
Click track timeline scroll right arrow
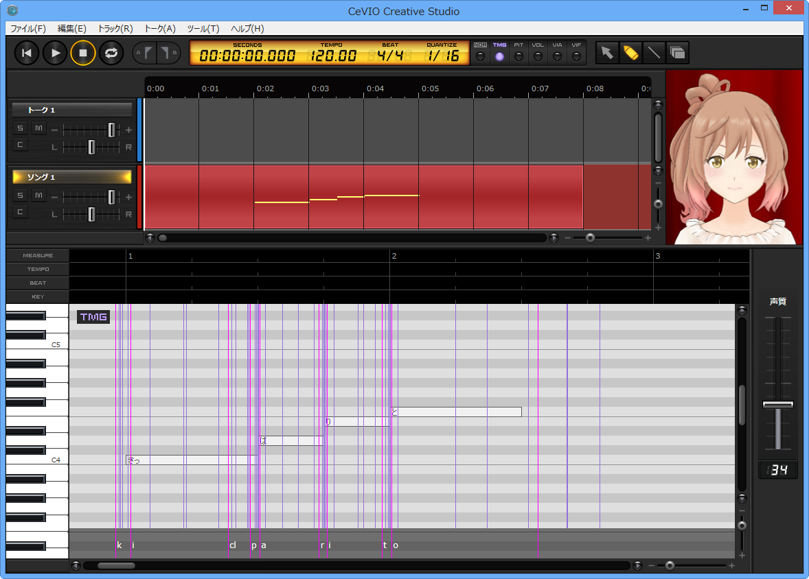click(x=554, y=237)
